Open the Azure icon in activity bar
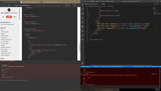This screenshot has width=161, height=91. [83, 35]
